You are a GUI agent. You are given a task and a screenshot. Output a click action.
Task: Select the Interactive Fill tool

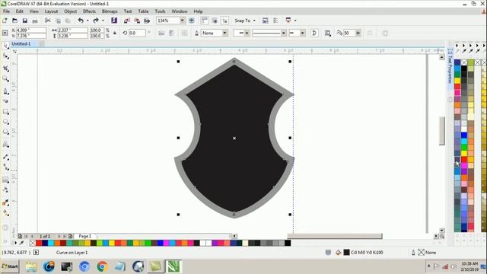tap(5, 213)
